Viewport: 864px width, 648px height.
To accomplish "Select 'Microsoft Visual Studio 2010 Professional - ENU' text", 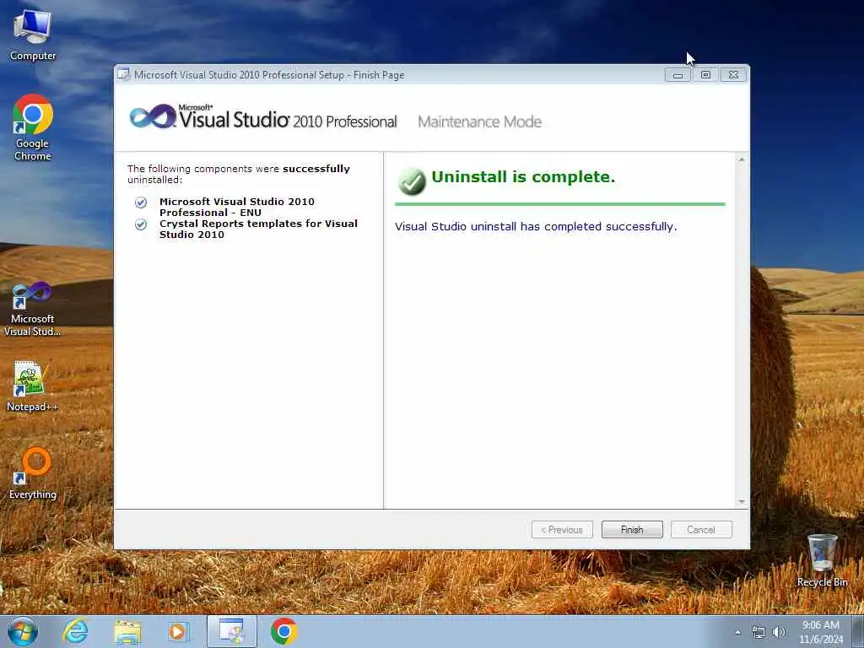I will pyautogui.click(x=237, y=208).
